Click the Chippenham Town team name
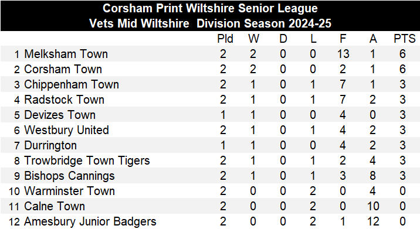The height and width of the screenshot is (229, 420). click(72, 84)
